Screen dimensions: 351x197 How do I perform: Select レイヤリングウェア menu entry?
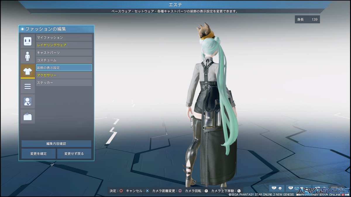pyautogui.click(x=64, y=45)
